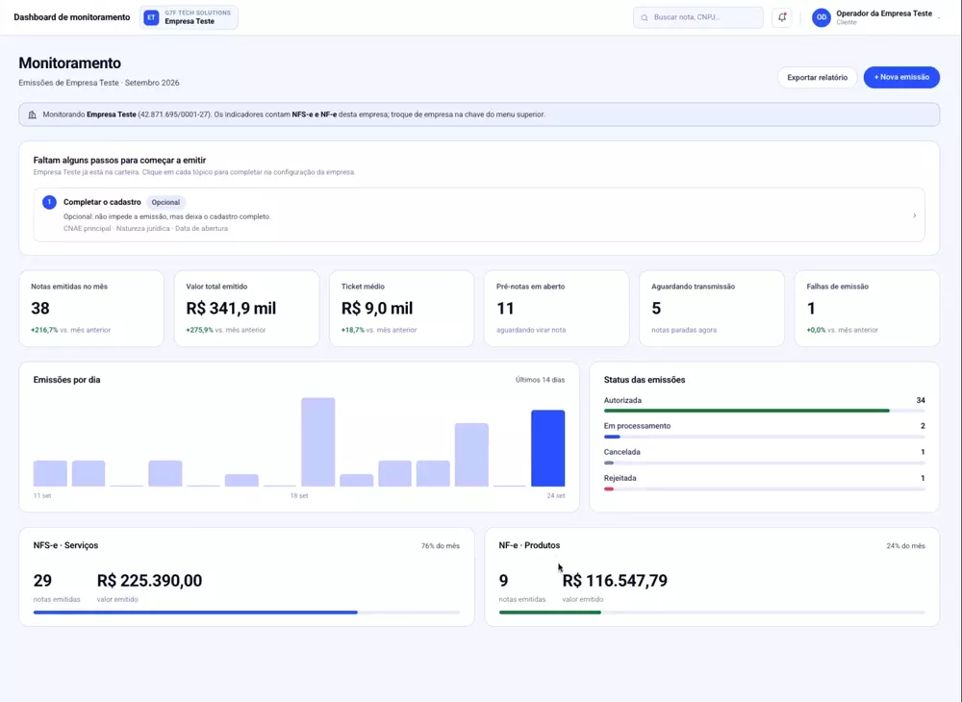Click the Falhas de emissão card
The height and width of the screenshot is (702, 962).
pos(867,309)
